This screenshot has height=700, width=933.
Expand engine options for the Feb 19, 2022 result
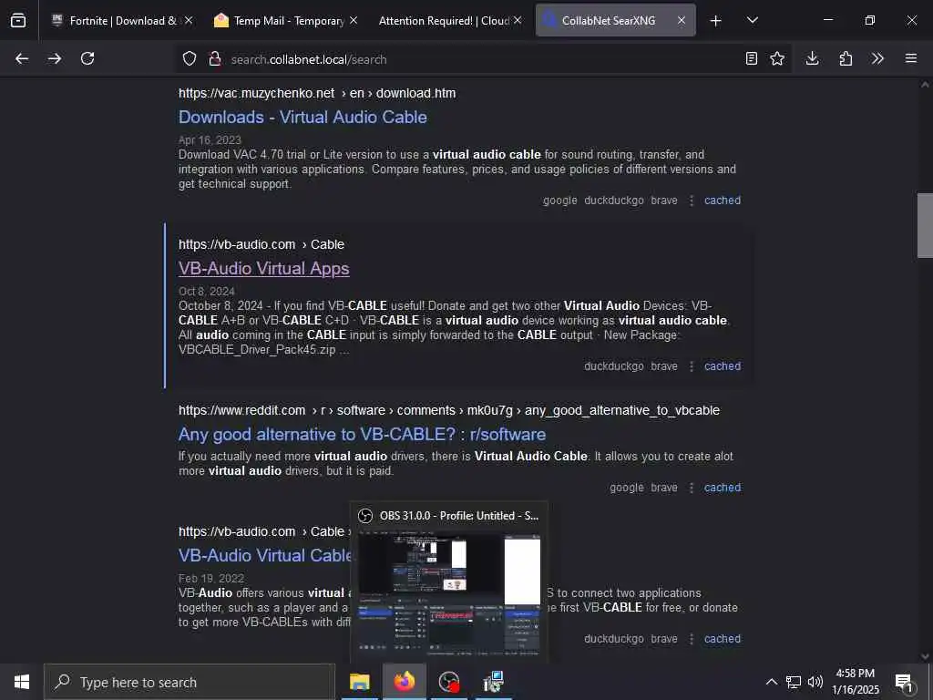tap(691, 639)
